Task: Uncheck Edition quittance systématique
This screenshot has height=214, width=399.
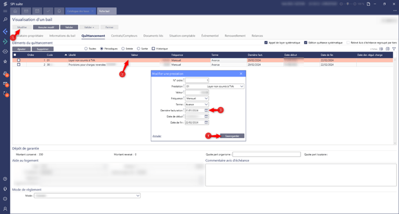Action: [306, 42]
